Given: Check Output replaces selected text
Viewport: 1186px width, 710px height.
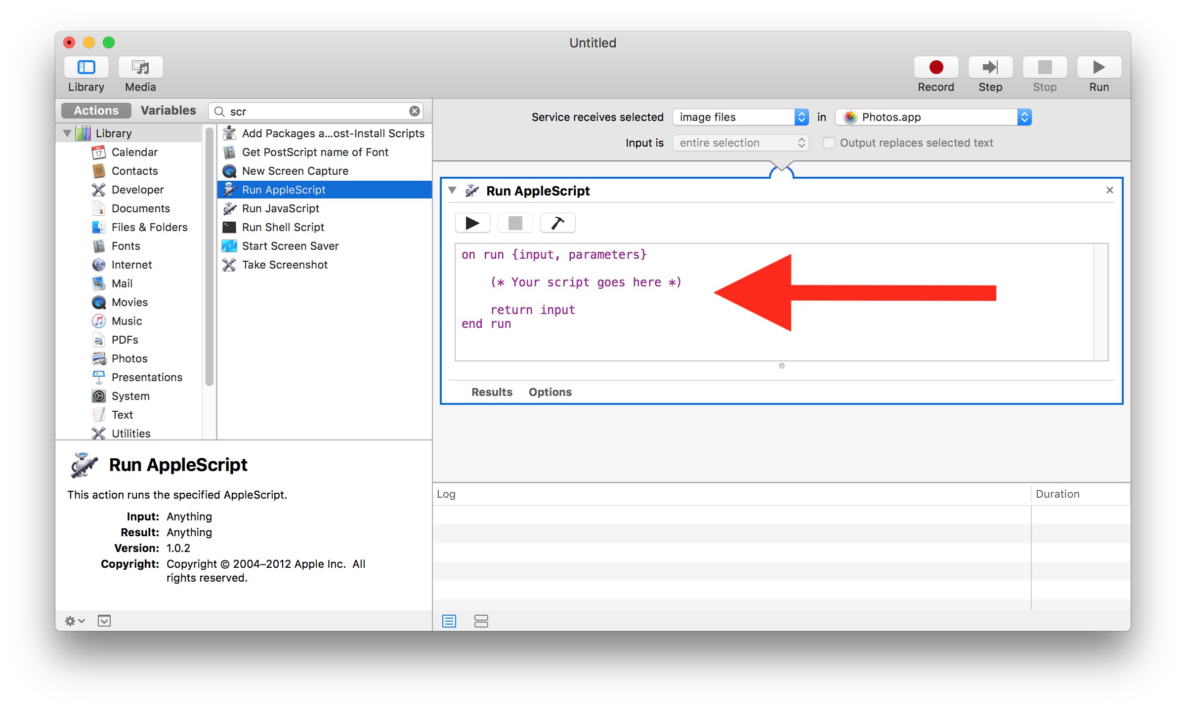Looking at the screenshot, I should click(x=829, y=143).
